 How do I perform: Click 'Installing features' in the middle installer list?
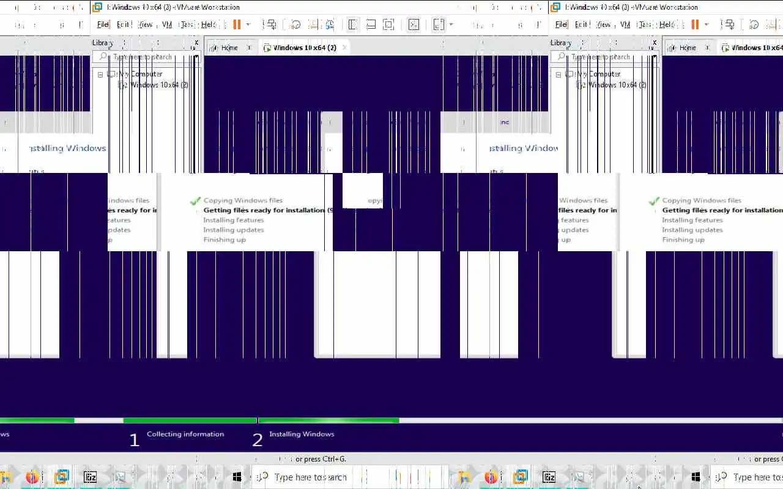[234, 220]
